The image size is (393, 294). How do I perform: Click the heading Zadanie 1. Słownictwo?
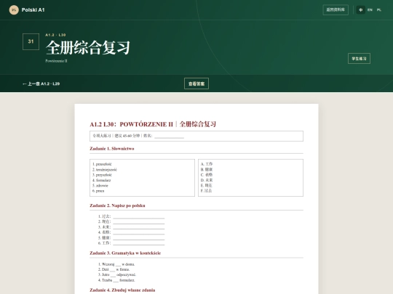pyautogui.click(x=112, y=149)
